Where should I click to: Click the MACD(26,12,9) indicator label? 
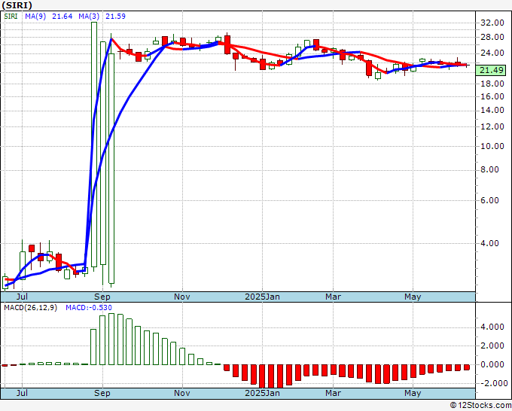click(30, 308)
